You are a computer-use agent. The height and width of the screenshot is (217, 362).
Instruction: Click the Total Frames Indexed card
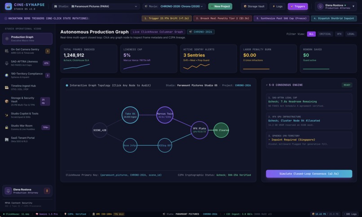tap(89, 59)
